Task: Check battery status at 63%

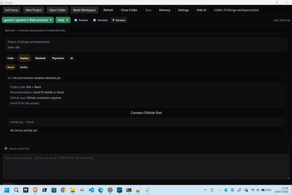Action: pos(266,190)
